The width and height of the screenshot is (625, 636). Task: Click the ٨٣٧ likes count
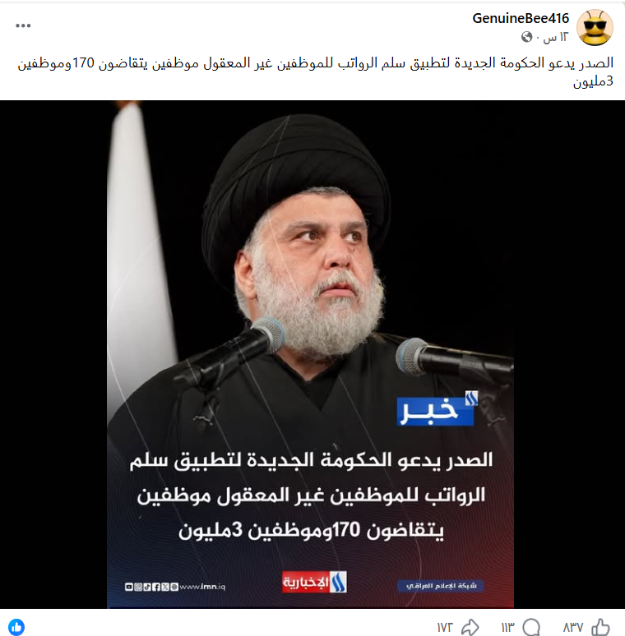[573, 628]
